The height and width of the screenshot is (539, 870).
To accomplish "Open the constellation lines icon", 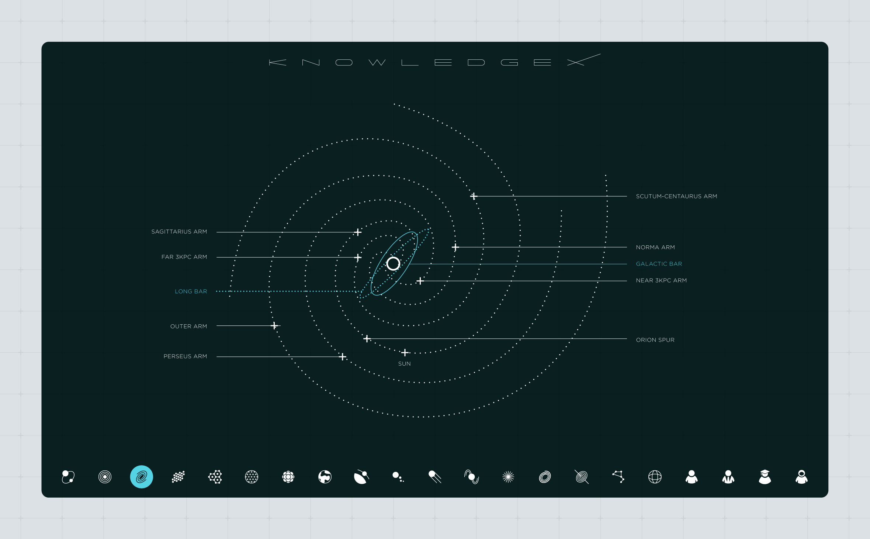I will [x=618, y=477].
